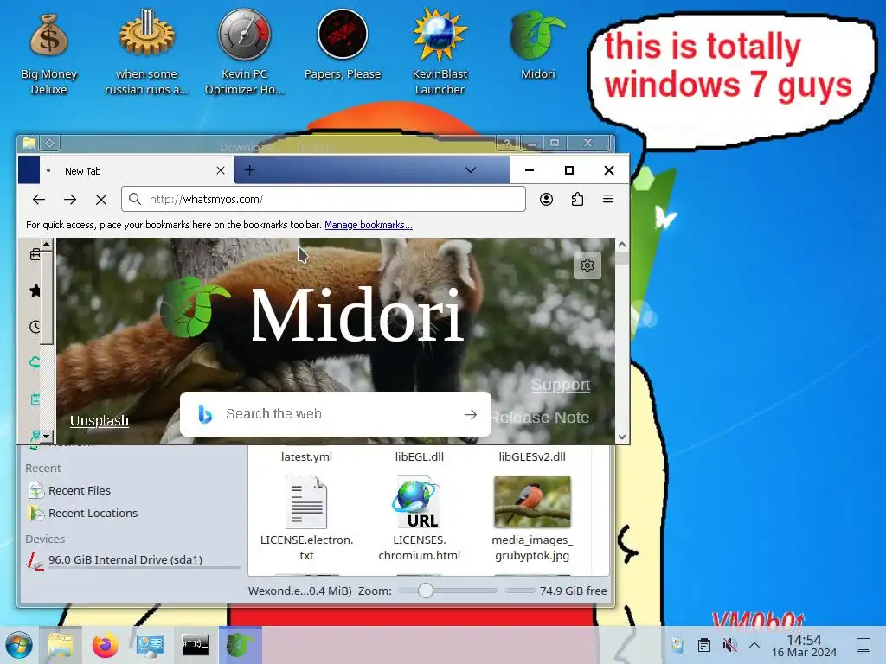Image resolution: width=886 pixels, height=664 pixels.
Task: Toggle the muted volume tray icon
Action: click(729, 645)
